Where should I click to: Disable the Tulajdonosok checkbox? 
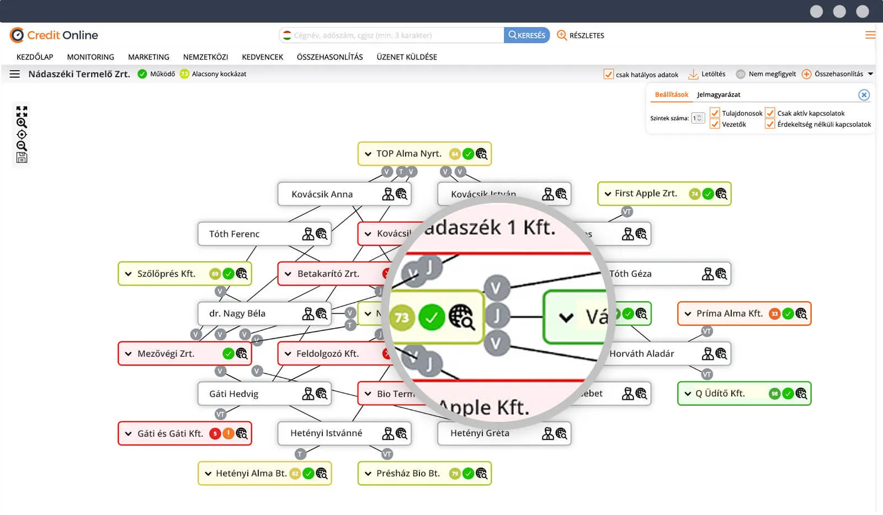tap(715, 112)
